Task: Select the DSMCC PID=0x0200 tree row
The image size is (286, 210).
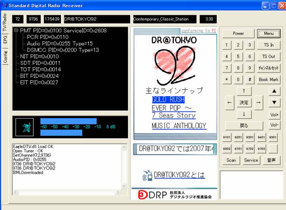Action: (x=63, y=50)
